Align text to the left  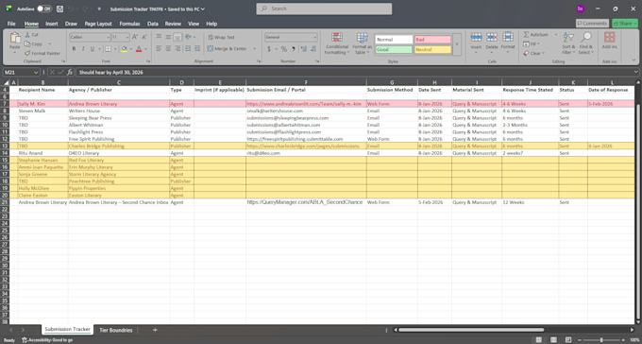[x=159, y=49]
